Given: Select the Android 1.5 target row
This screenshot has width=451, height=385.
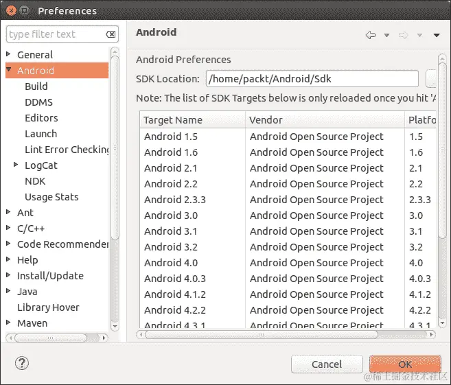Looking at the screenshot, I should (x=288, y=137).
